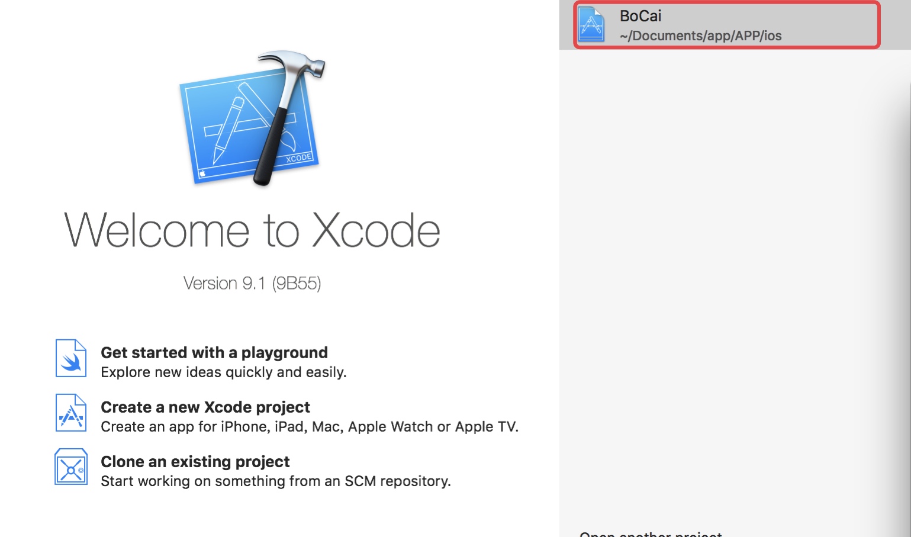The width and height of the screenshot is (911, 537).
Task: Click the "Create a new Xcode project" heading
Action: pos(205,407)
